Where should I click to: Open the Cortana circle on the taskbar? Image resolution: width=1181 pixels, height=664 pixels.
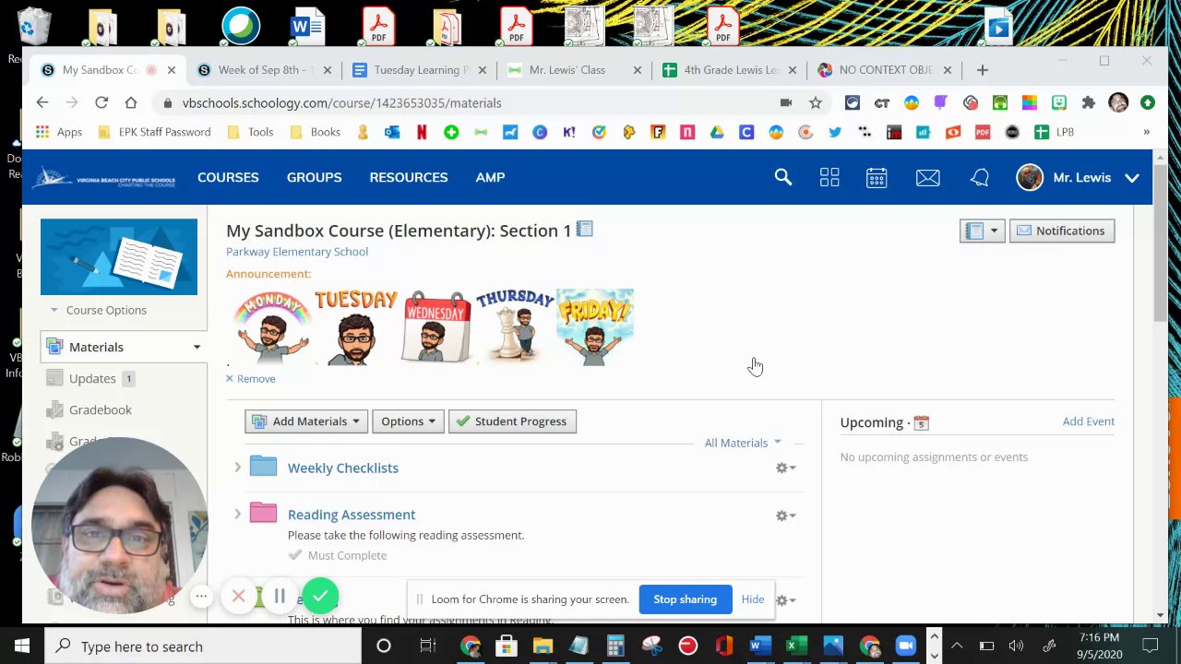point(384,646)
